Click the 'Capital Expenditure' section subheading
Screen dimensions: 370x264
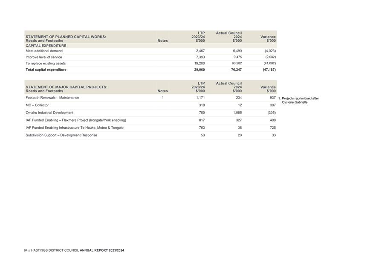click(x=46, y=46)
